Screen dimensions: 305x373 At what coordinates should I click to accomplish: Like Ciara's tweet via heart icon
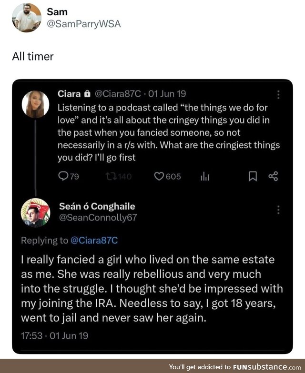(x=159, y=176)
